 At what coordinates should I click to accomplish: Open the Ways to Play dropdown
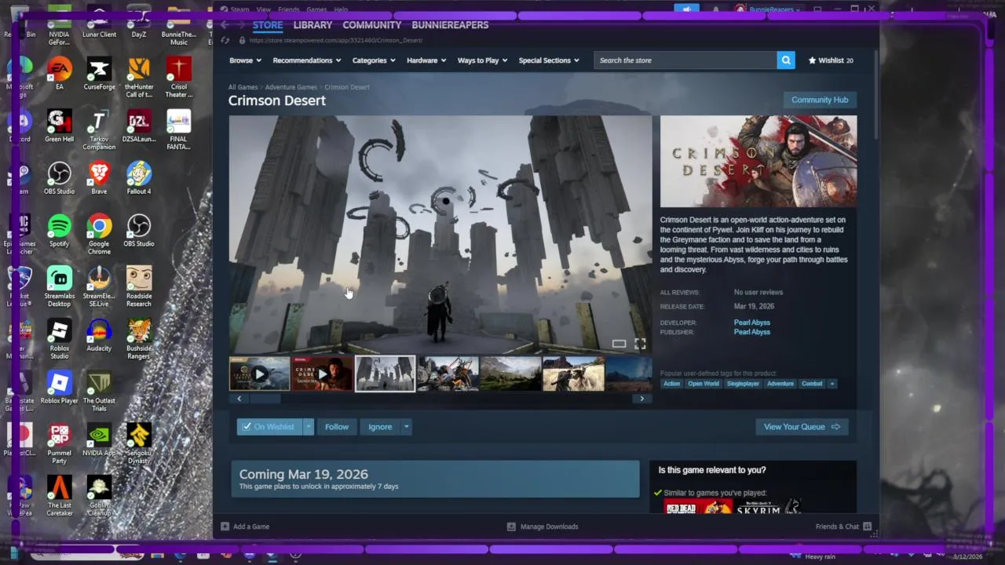(483, 60)
